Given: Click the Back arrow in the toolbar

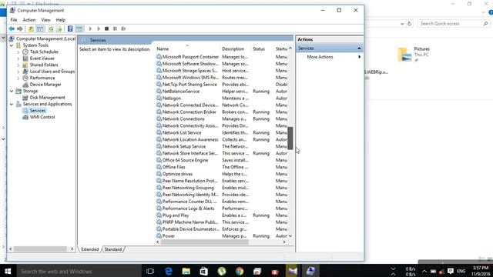Looking at the screenshot, I should (x=12, y=29).
